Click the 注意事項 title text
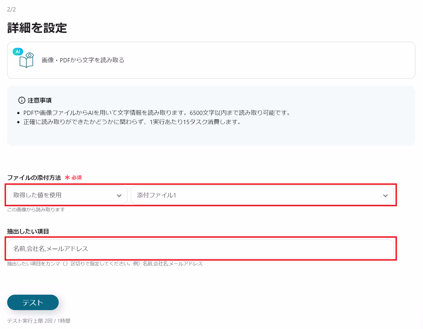 point(40,100)
